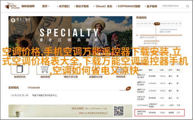Click the 1510 price value

point(162,98)
